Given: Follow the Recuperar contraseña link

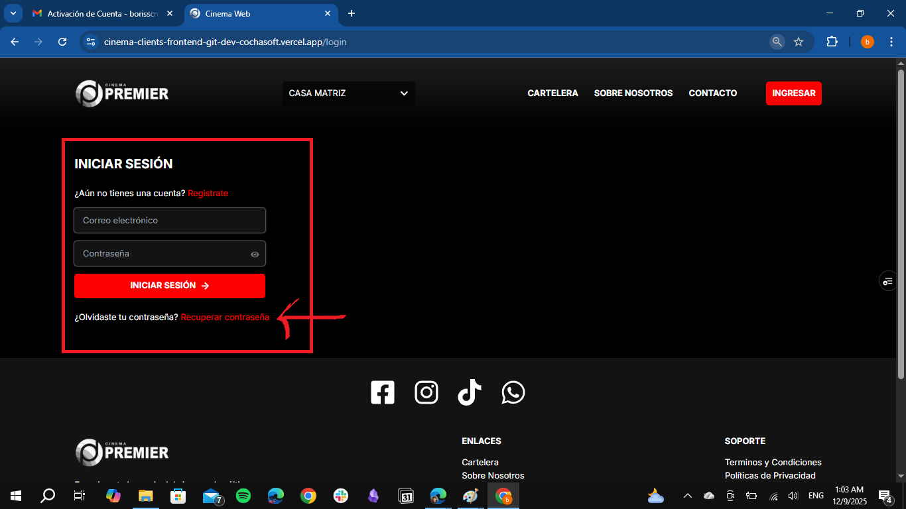Looking at the screenshot, I should [225, 317].
